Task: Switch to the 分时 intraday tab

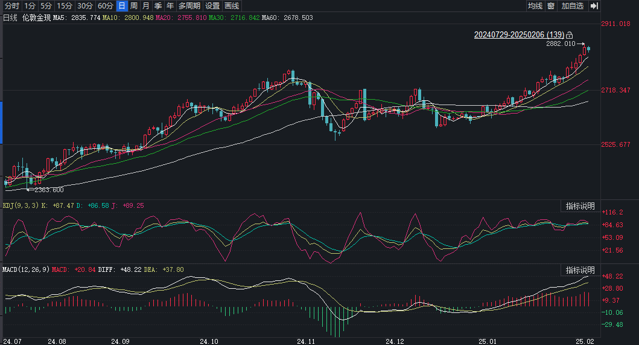Action: pyautogui.click(x=11, y=6)
